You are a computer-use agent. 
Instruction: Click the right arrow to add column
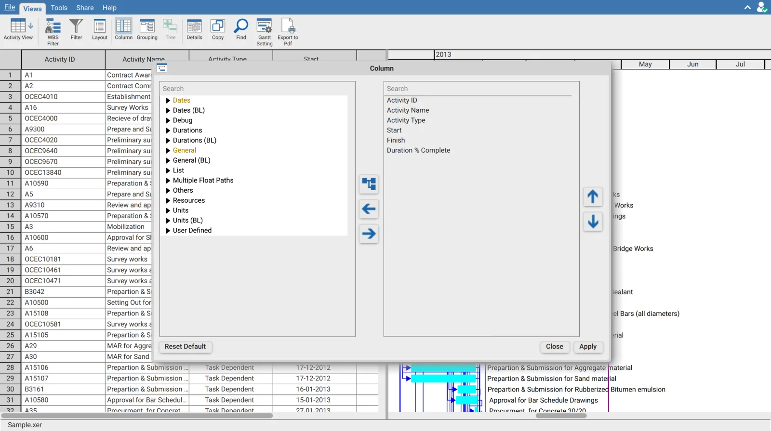pos(369,234)
